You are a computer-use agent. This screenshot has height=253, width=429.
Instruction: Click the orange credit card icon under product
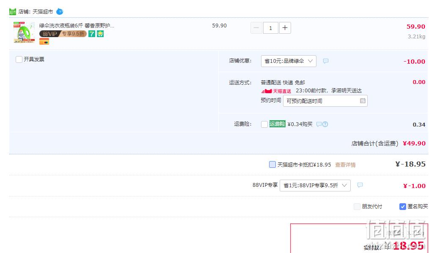tap(44, 42)
